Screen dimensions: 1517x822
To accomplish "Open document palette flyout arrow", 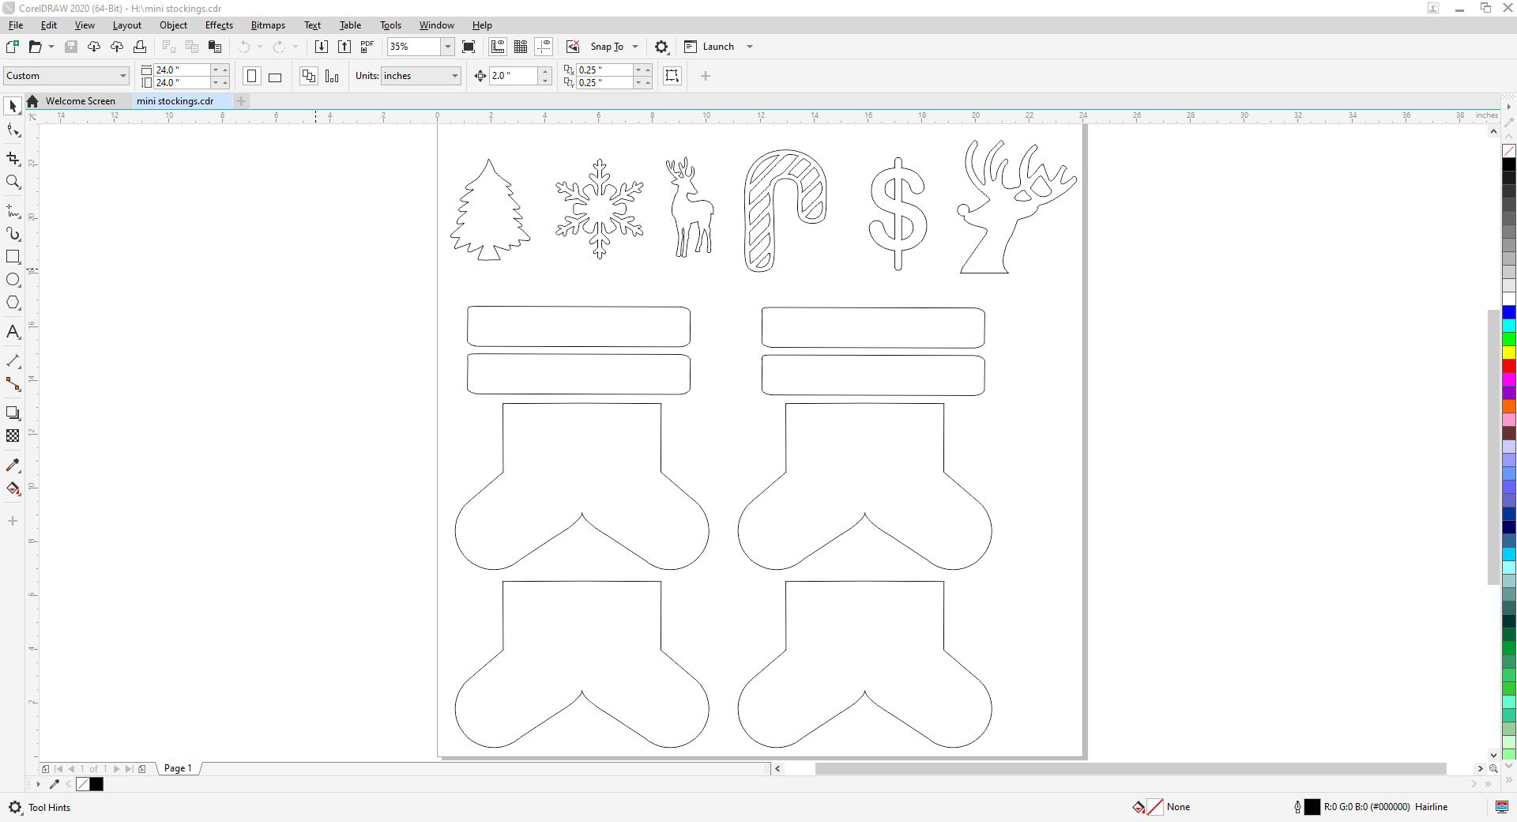I will click(x=38, y=784).
